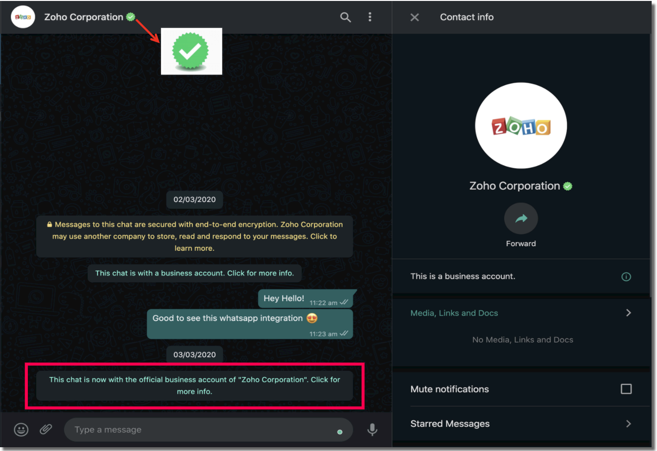Select the 'Good to see this whatsapp integration' message
Screen dimensions: 657x451
[250, 324]
